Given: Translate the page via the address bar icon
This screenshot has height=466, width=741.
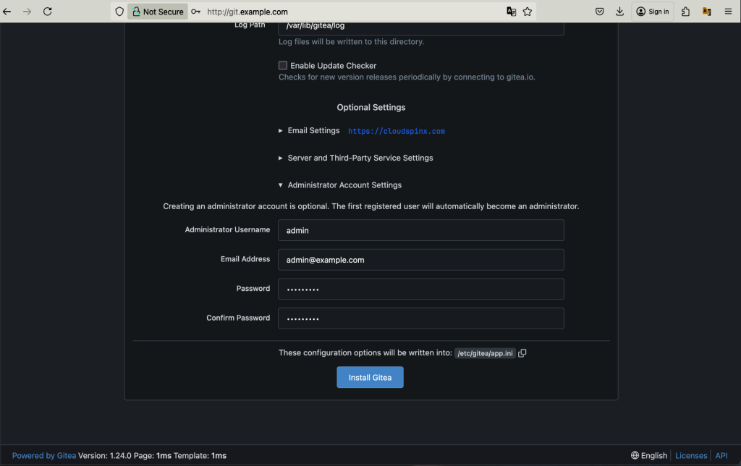Looking at the screenshot, I should point(511,12).
